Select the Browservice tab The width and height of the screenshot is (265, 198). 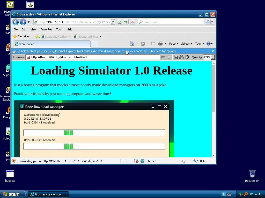coord(52,44)
